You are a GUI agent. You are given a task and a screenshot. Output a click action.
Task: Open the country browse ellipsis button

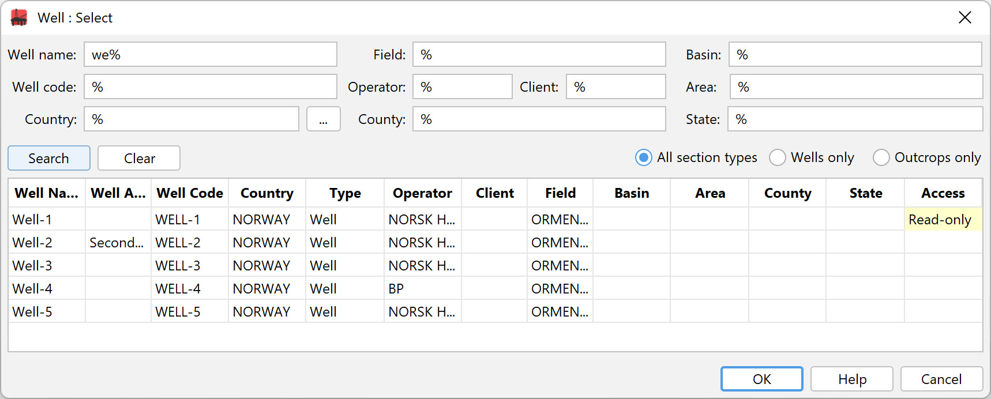[324, 119]
